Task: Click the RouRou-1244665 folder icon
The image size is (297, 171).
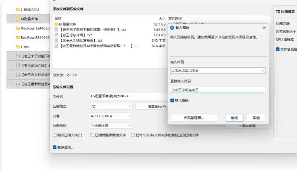Action: 18,28
